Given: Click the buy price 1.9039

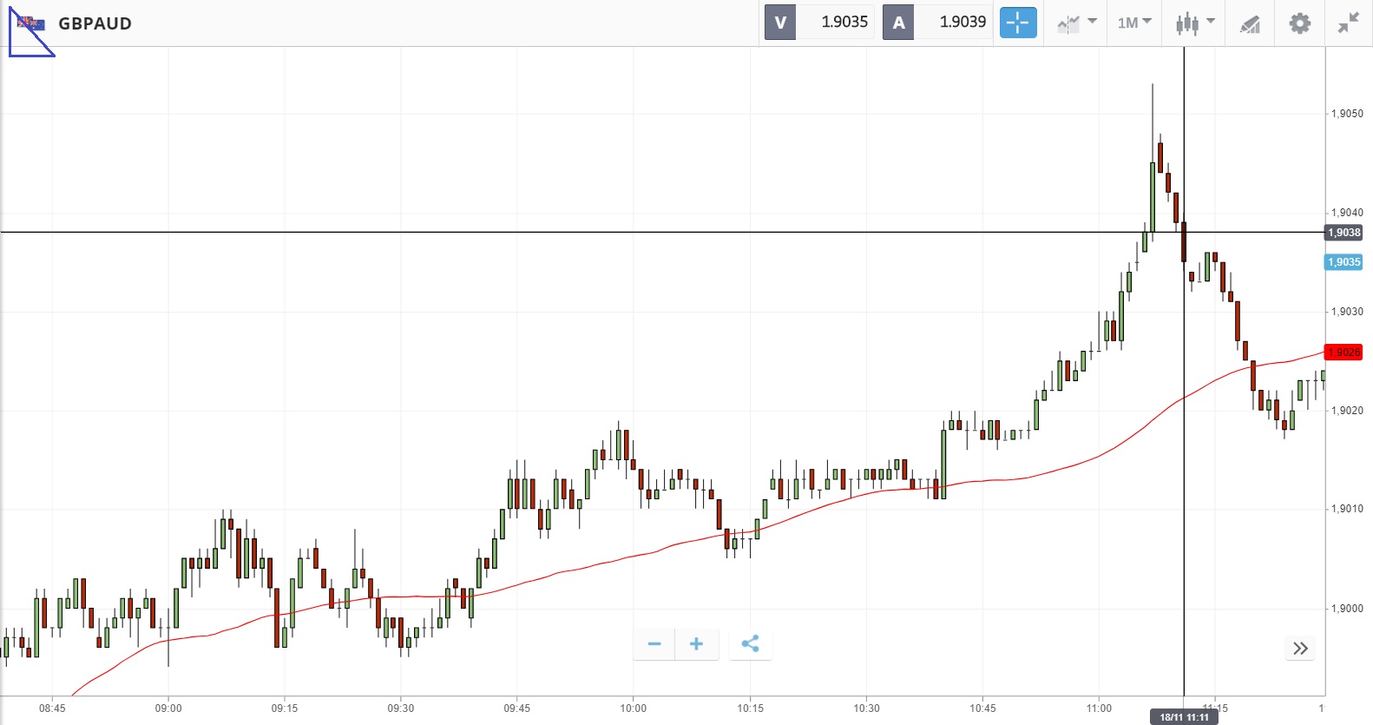Looking at the screenshot, I should (962, 23).
